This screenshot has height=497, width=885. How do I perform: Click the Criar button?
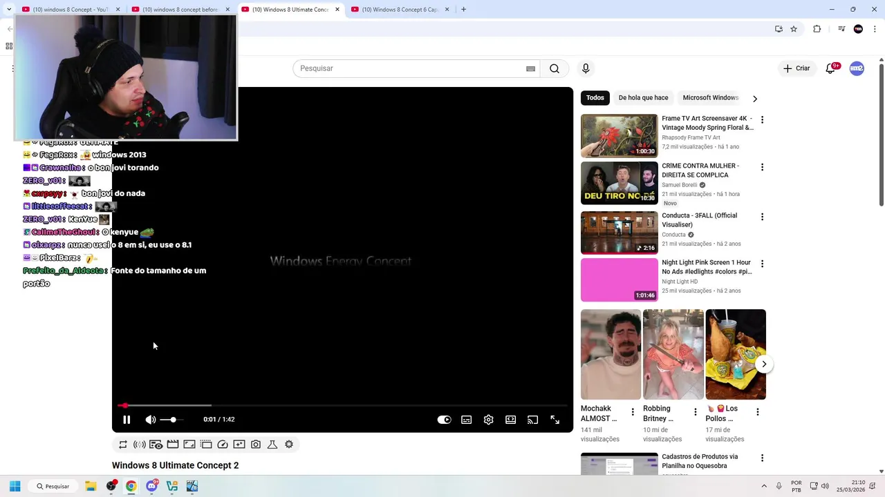(796, 68)
